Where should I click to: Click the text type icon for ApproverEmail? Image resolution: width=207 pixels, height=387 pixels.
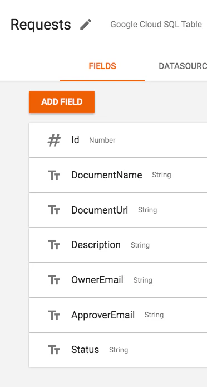point(54,315)
